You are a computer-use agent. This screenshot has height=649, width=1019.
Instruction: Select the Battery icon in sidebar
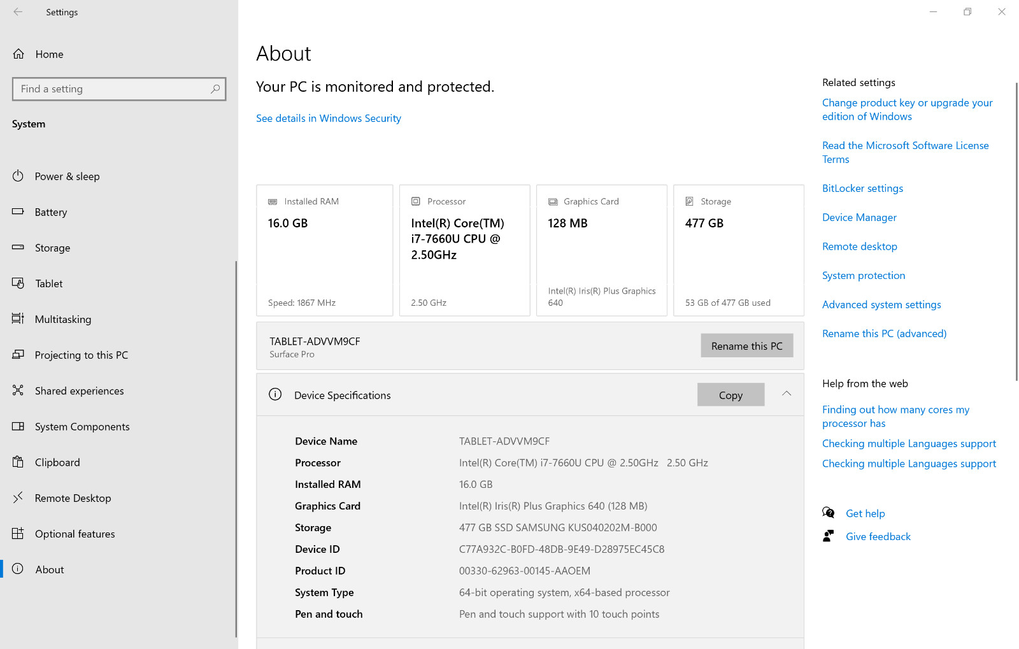click(x=18, y=211)
